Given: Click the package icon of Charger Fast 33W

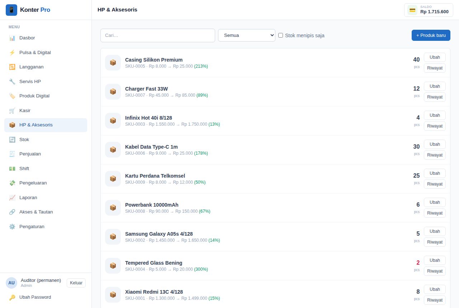Looking at the screenshot, I should tap(113, 92).
